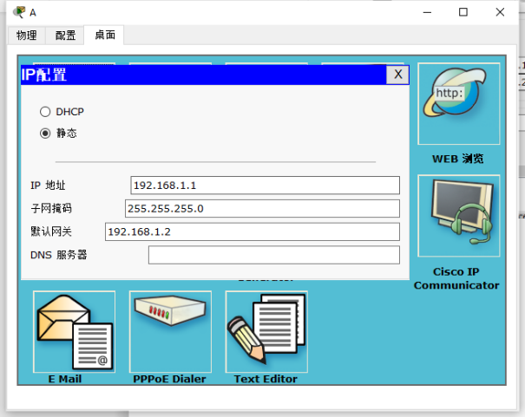Click the 'WEB 浏览' label
The width and height of the screenshot is (525, 417).
pos(457,159)
